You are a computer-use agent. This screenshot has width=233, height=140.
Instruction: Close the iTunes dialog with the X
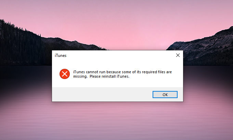[178, 55]
